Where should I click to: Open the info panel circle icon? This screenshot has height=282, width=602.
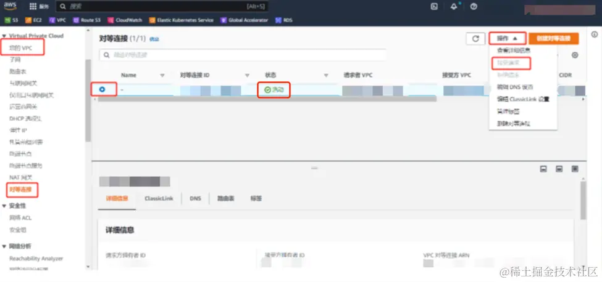595,35
